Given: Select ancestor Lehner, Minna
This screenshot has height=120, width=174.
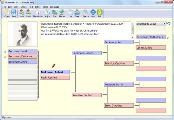Looking at the screenshot, I should 151,48.
